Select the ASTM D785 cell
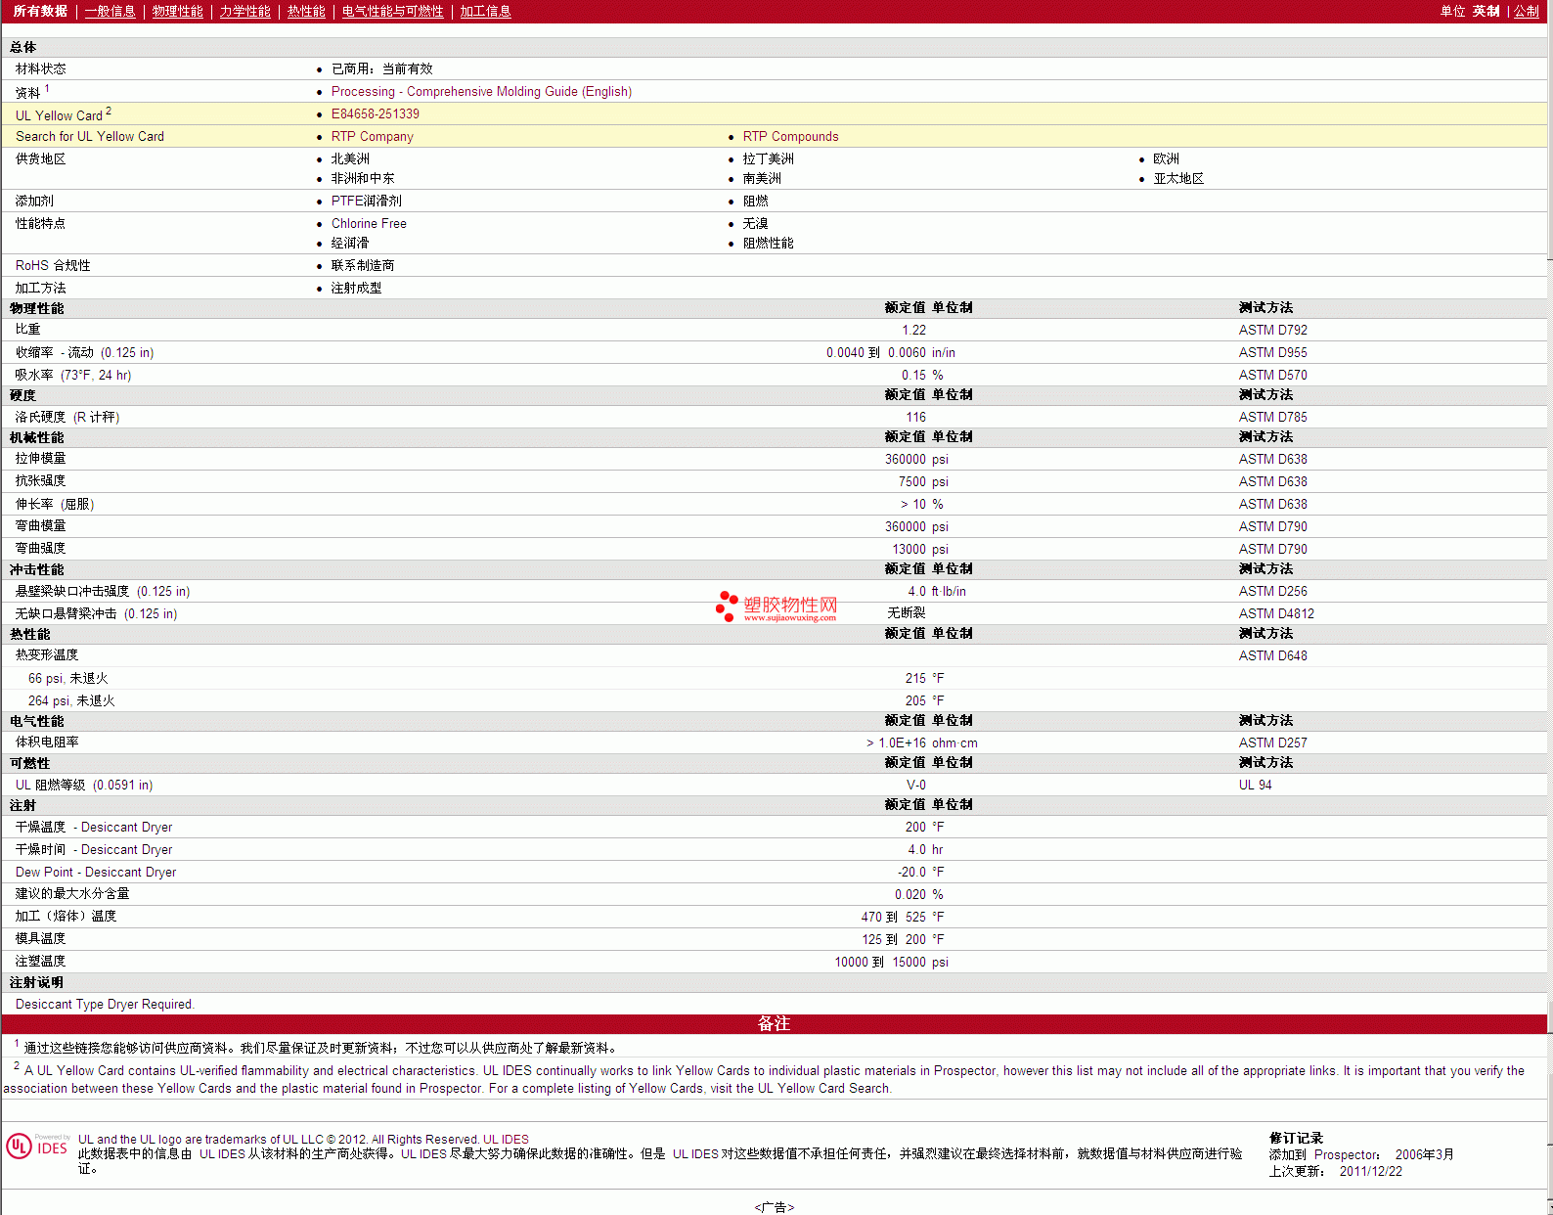This screenshot has width=1553, height=1215. (1272, 417)
